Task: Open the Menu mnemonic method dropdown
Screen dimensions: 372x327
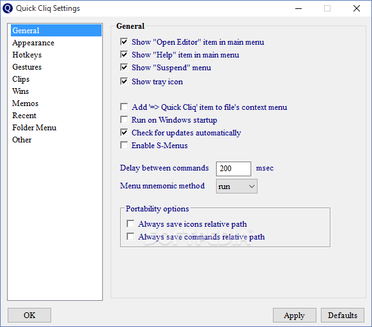Action: [236, 186]
